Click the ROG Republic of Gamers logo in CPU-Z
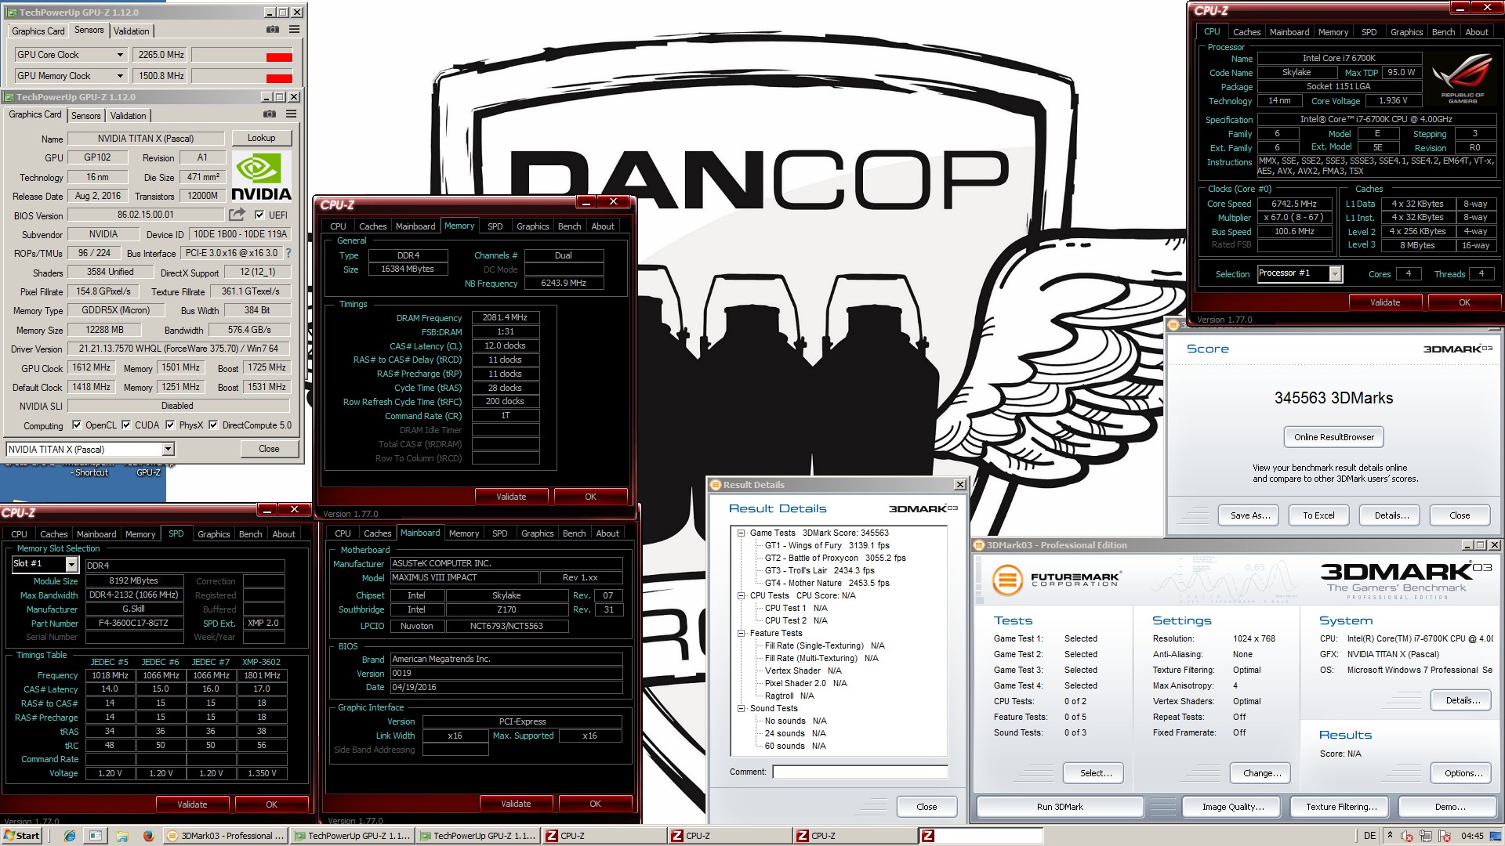The width and height of the screenshot is (1505, 846). coord(1463,78)
